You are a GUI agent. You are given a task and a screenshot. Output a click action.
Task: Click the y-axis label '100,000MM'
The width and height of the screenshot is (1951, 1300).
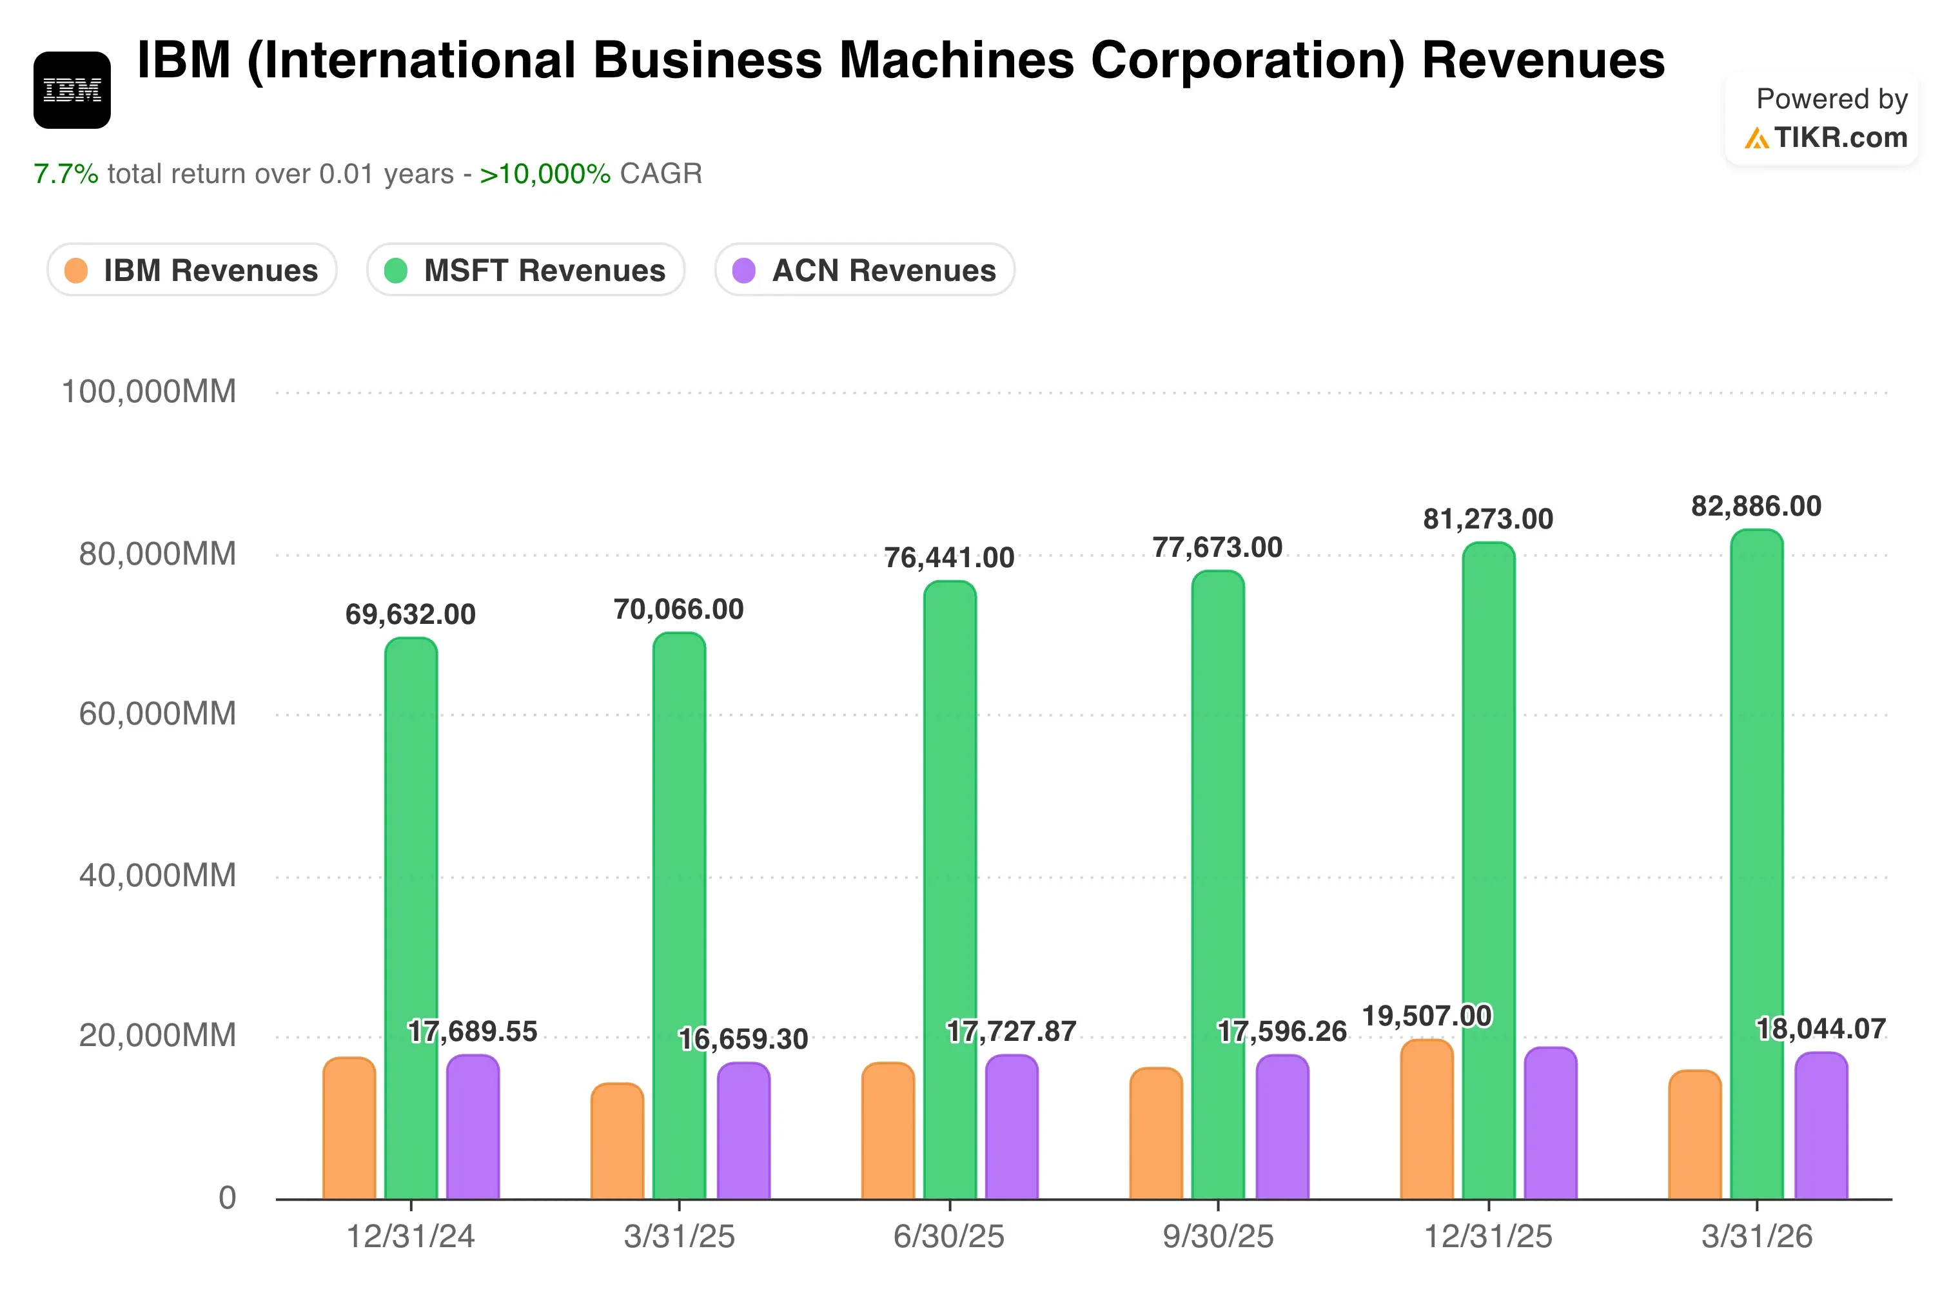(x=149, y=391)
